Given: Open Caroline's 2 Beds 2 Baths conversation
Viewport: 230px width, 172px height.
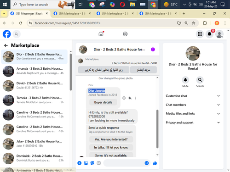Looking at the screenshot, I should 34,129.
